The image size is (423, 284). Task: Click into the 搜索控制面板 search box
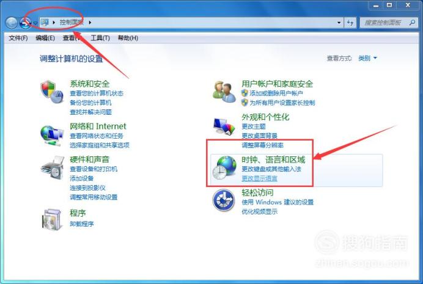(386, 23)
